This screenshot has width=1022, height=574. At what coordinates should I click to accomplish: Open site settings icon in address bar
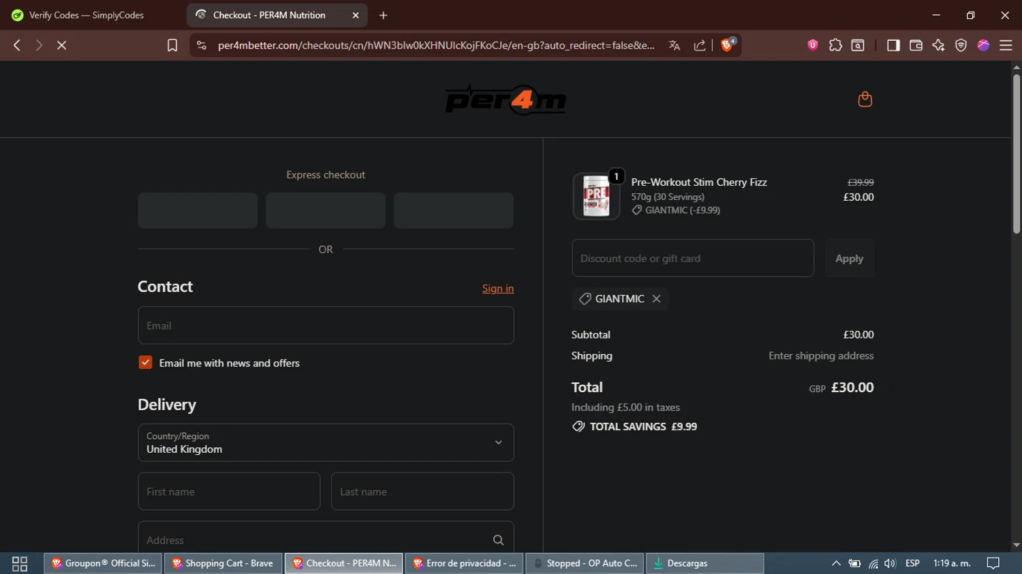[x=201, y=45]
